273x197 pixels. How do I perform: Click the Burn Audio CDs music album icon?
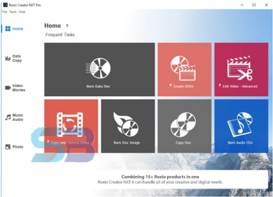pyautogui.click(x=240, y=124)
